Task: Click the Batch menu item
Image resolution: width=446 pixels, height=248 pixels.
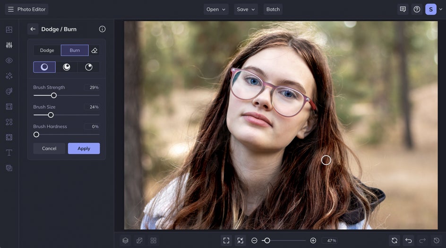Action: tap(273, 9)
